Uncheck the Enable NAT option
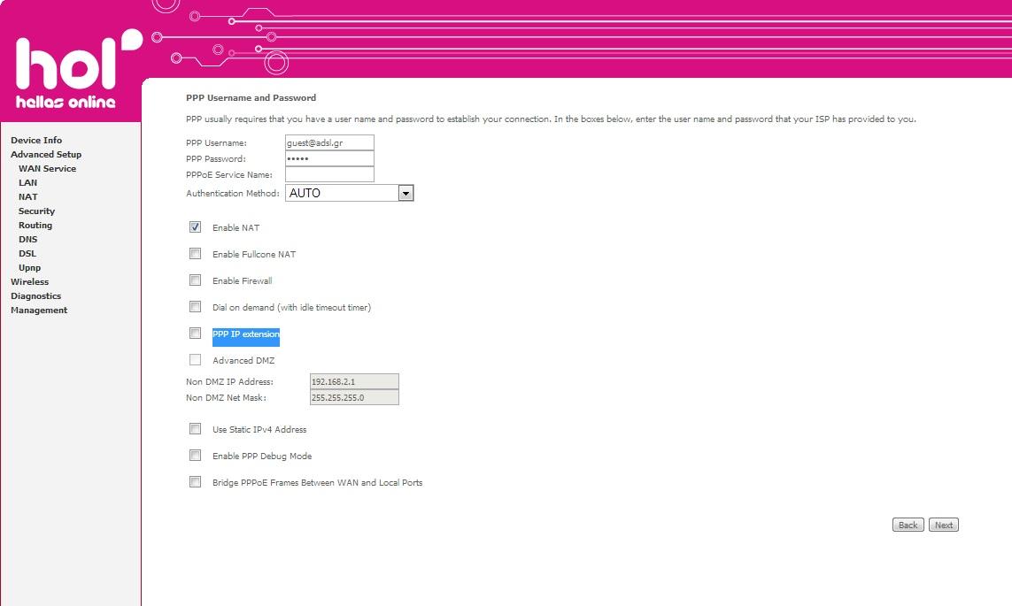Screen dimensions: 1012x606 pyautogui.click(x=195, y=227)
